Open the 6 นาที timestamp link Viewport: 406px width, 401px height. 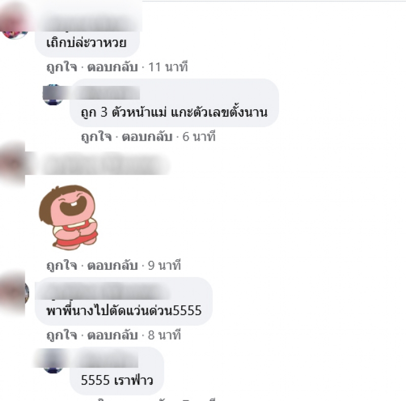tap(199, 137)
